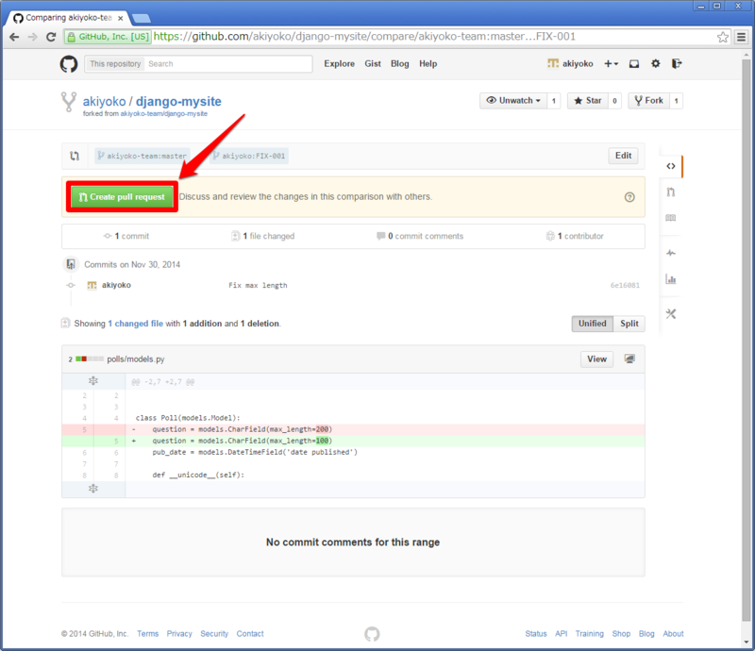Open django-mysite repository link
755x651 pixels.
(178, 102)
